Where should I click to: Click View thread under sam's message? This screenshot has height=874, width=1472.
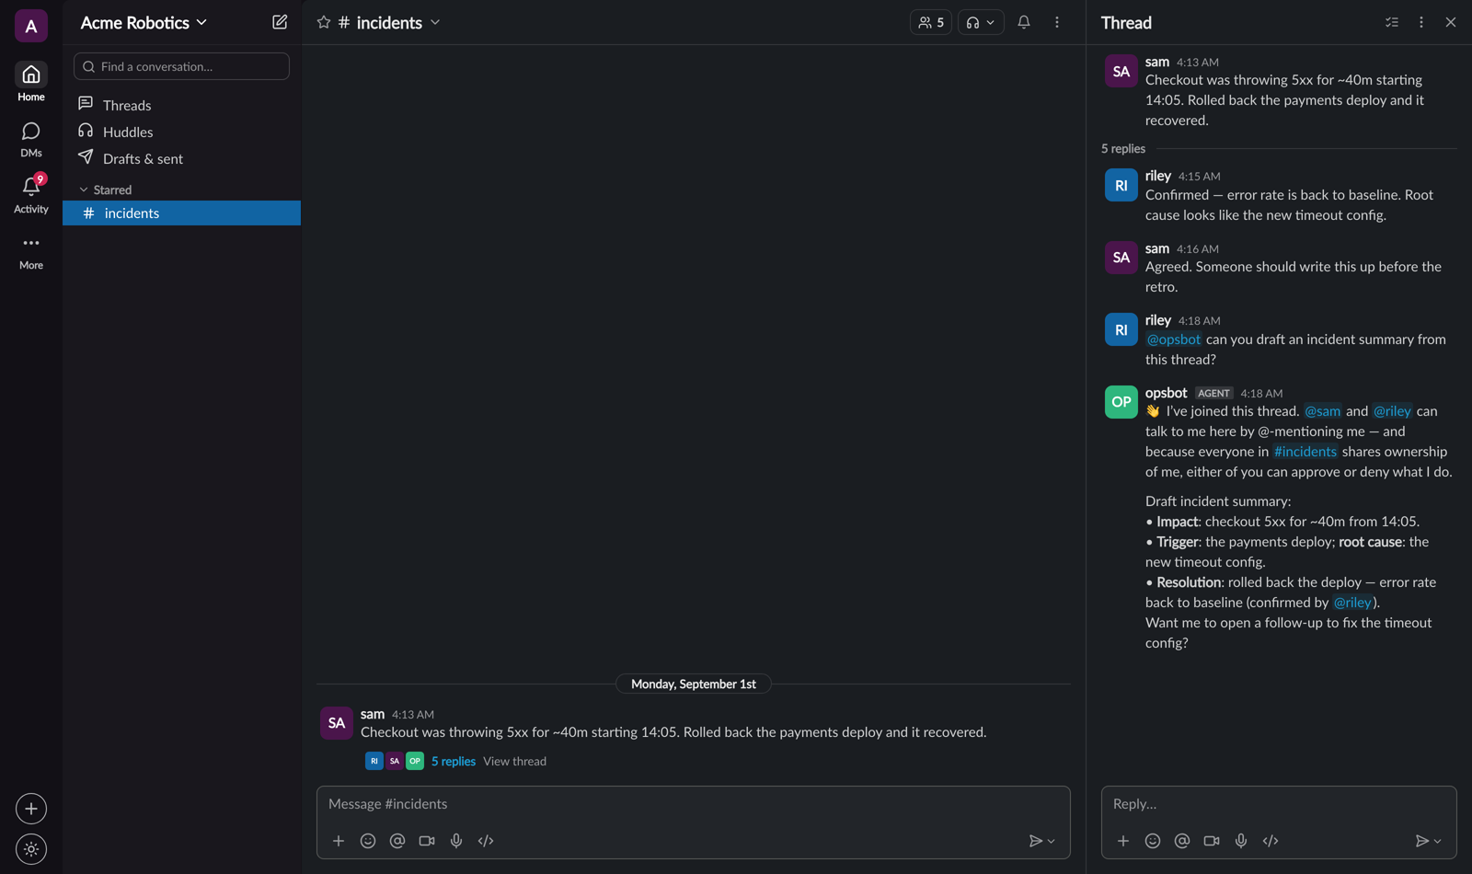[514, 761]
